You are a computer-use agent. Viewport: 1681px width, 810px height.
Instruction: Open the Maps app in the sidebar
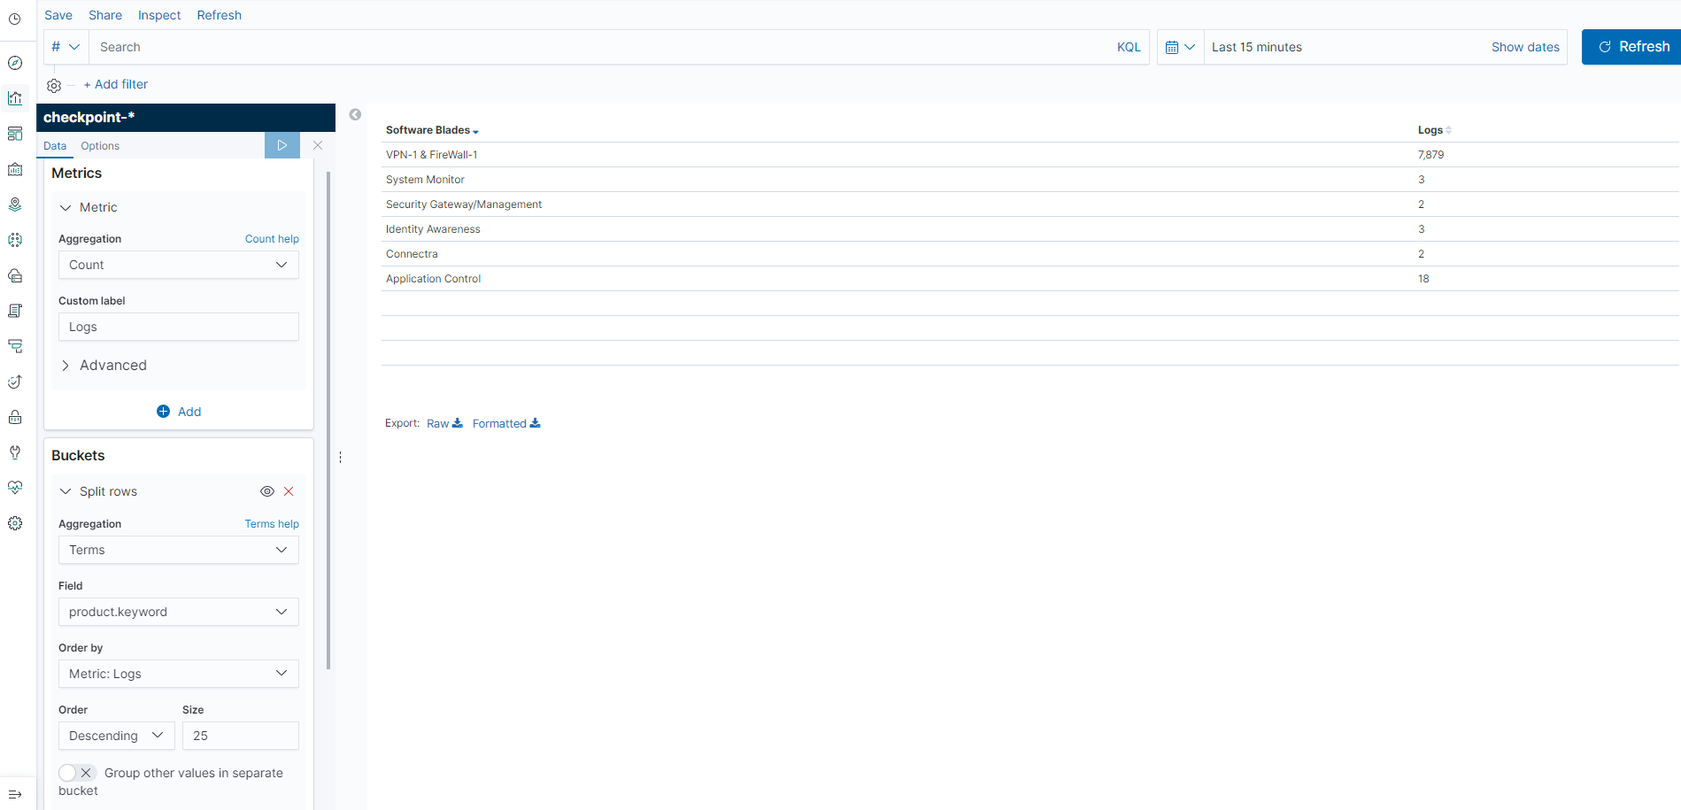point(15,204)
